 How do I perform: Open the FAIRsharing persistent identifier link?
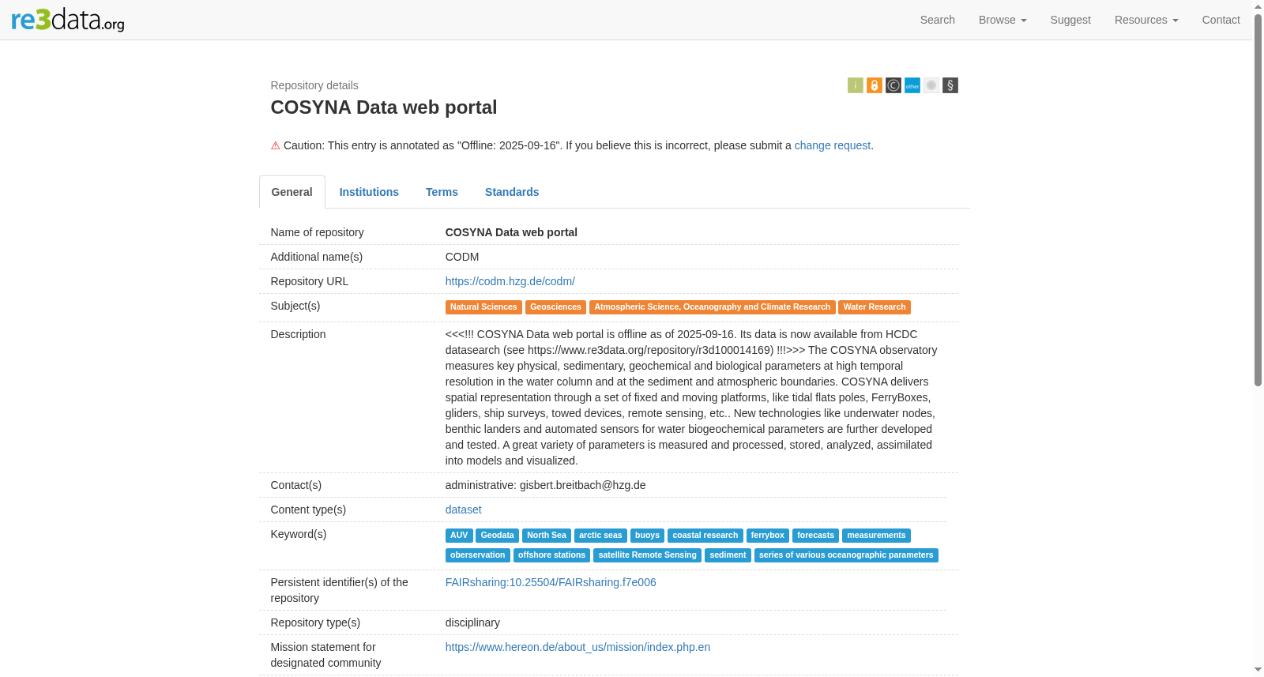click(x=551, y=582)
